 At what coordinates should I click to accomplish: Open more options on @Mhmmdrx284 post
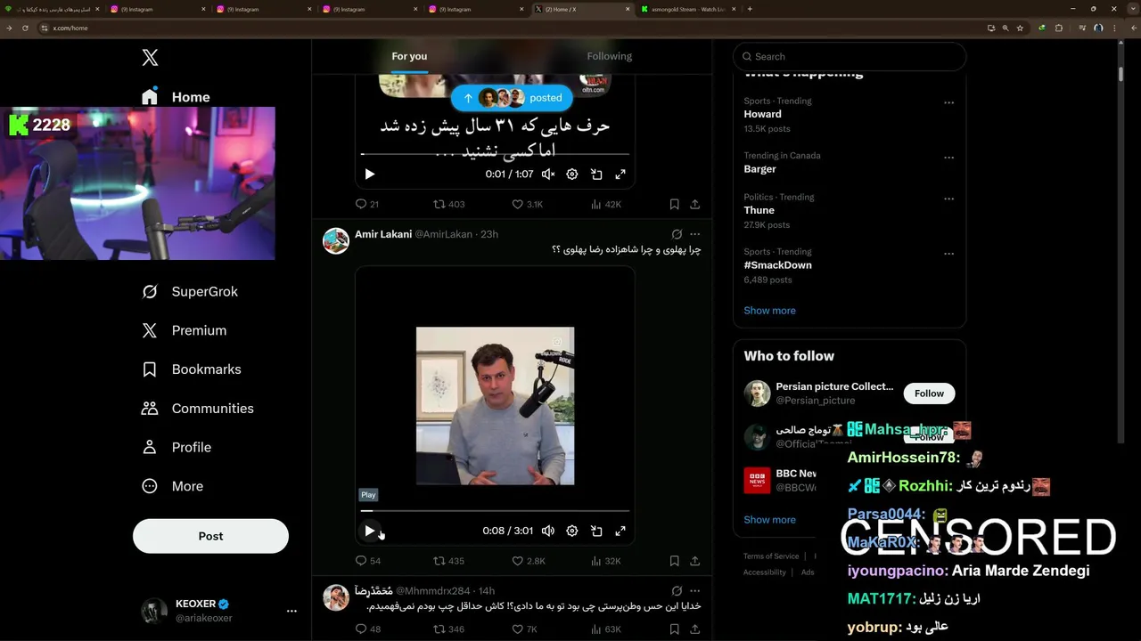click(x=695, y=591)
